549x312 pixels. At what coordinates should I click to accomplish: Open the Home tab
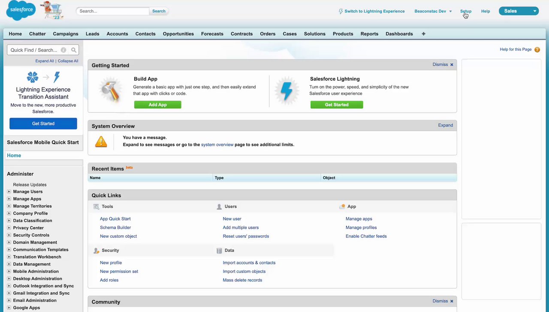[x=15, y=34]
